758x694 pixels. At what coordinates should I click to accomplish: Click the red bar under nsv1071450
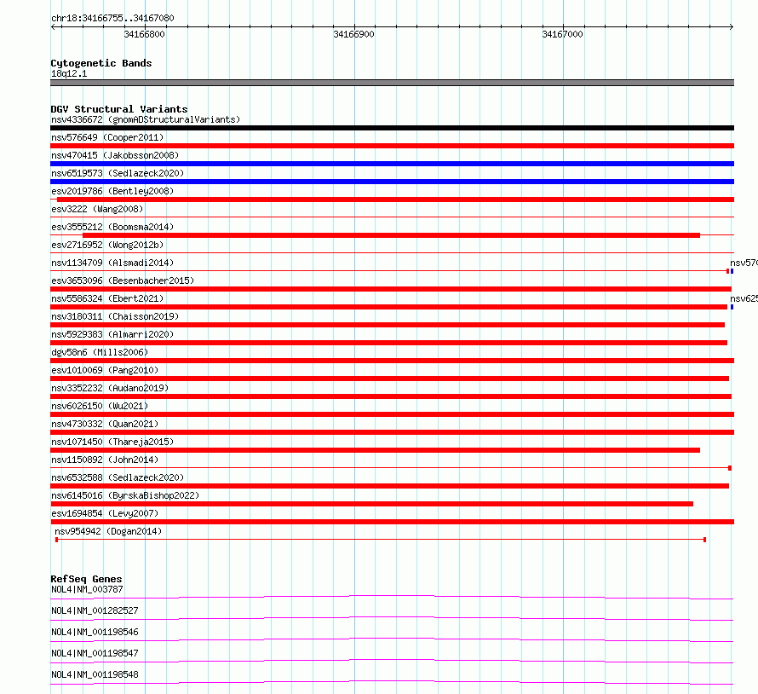tap(375, 450)
